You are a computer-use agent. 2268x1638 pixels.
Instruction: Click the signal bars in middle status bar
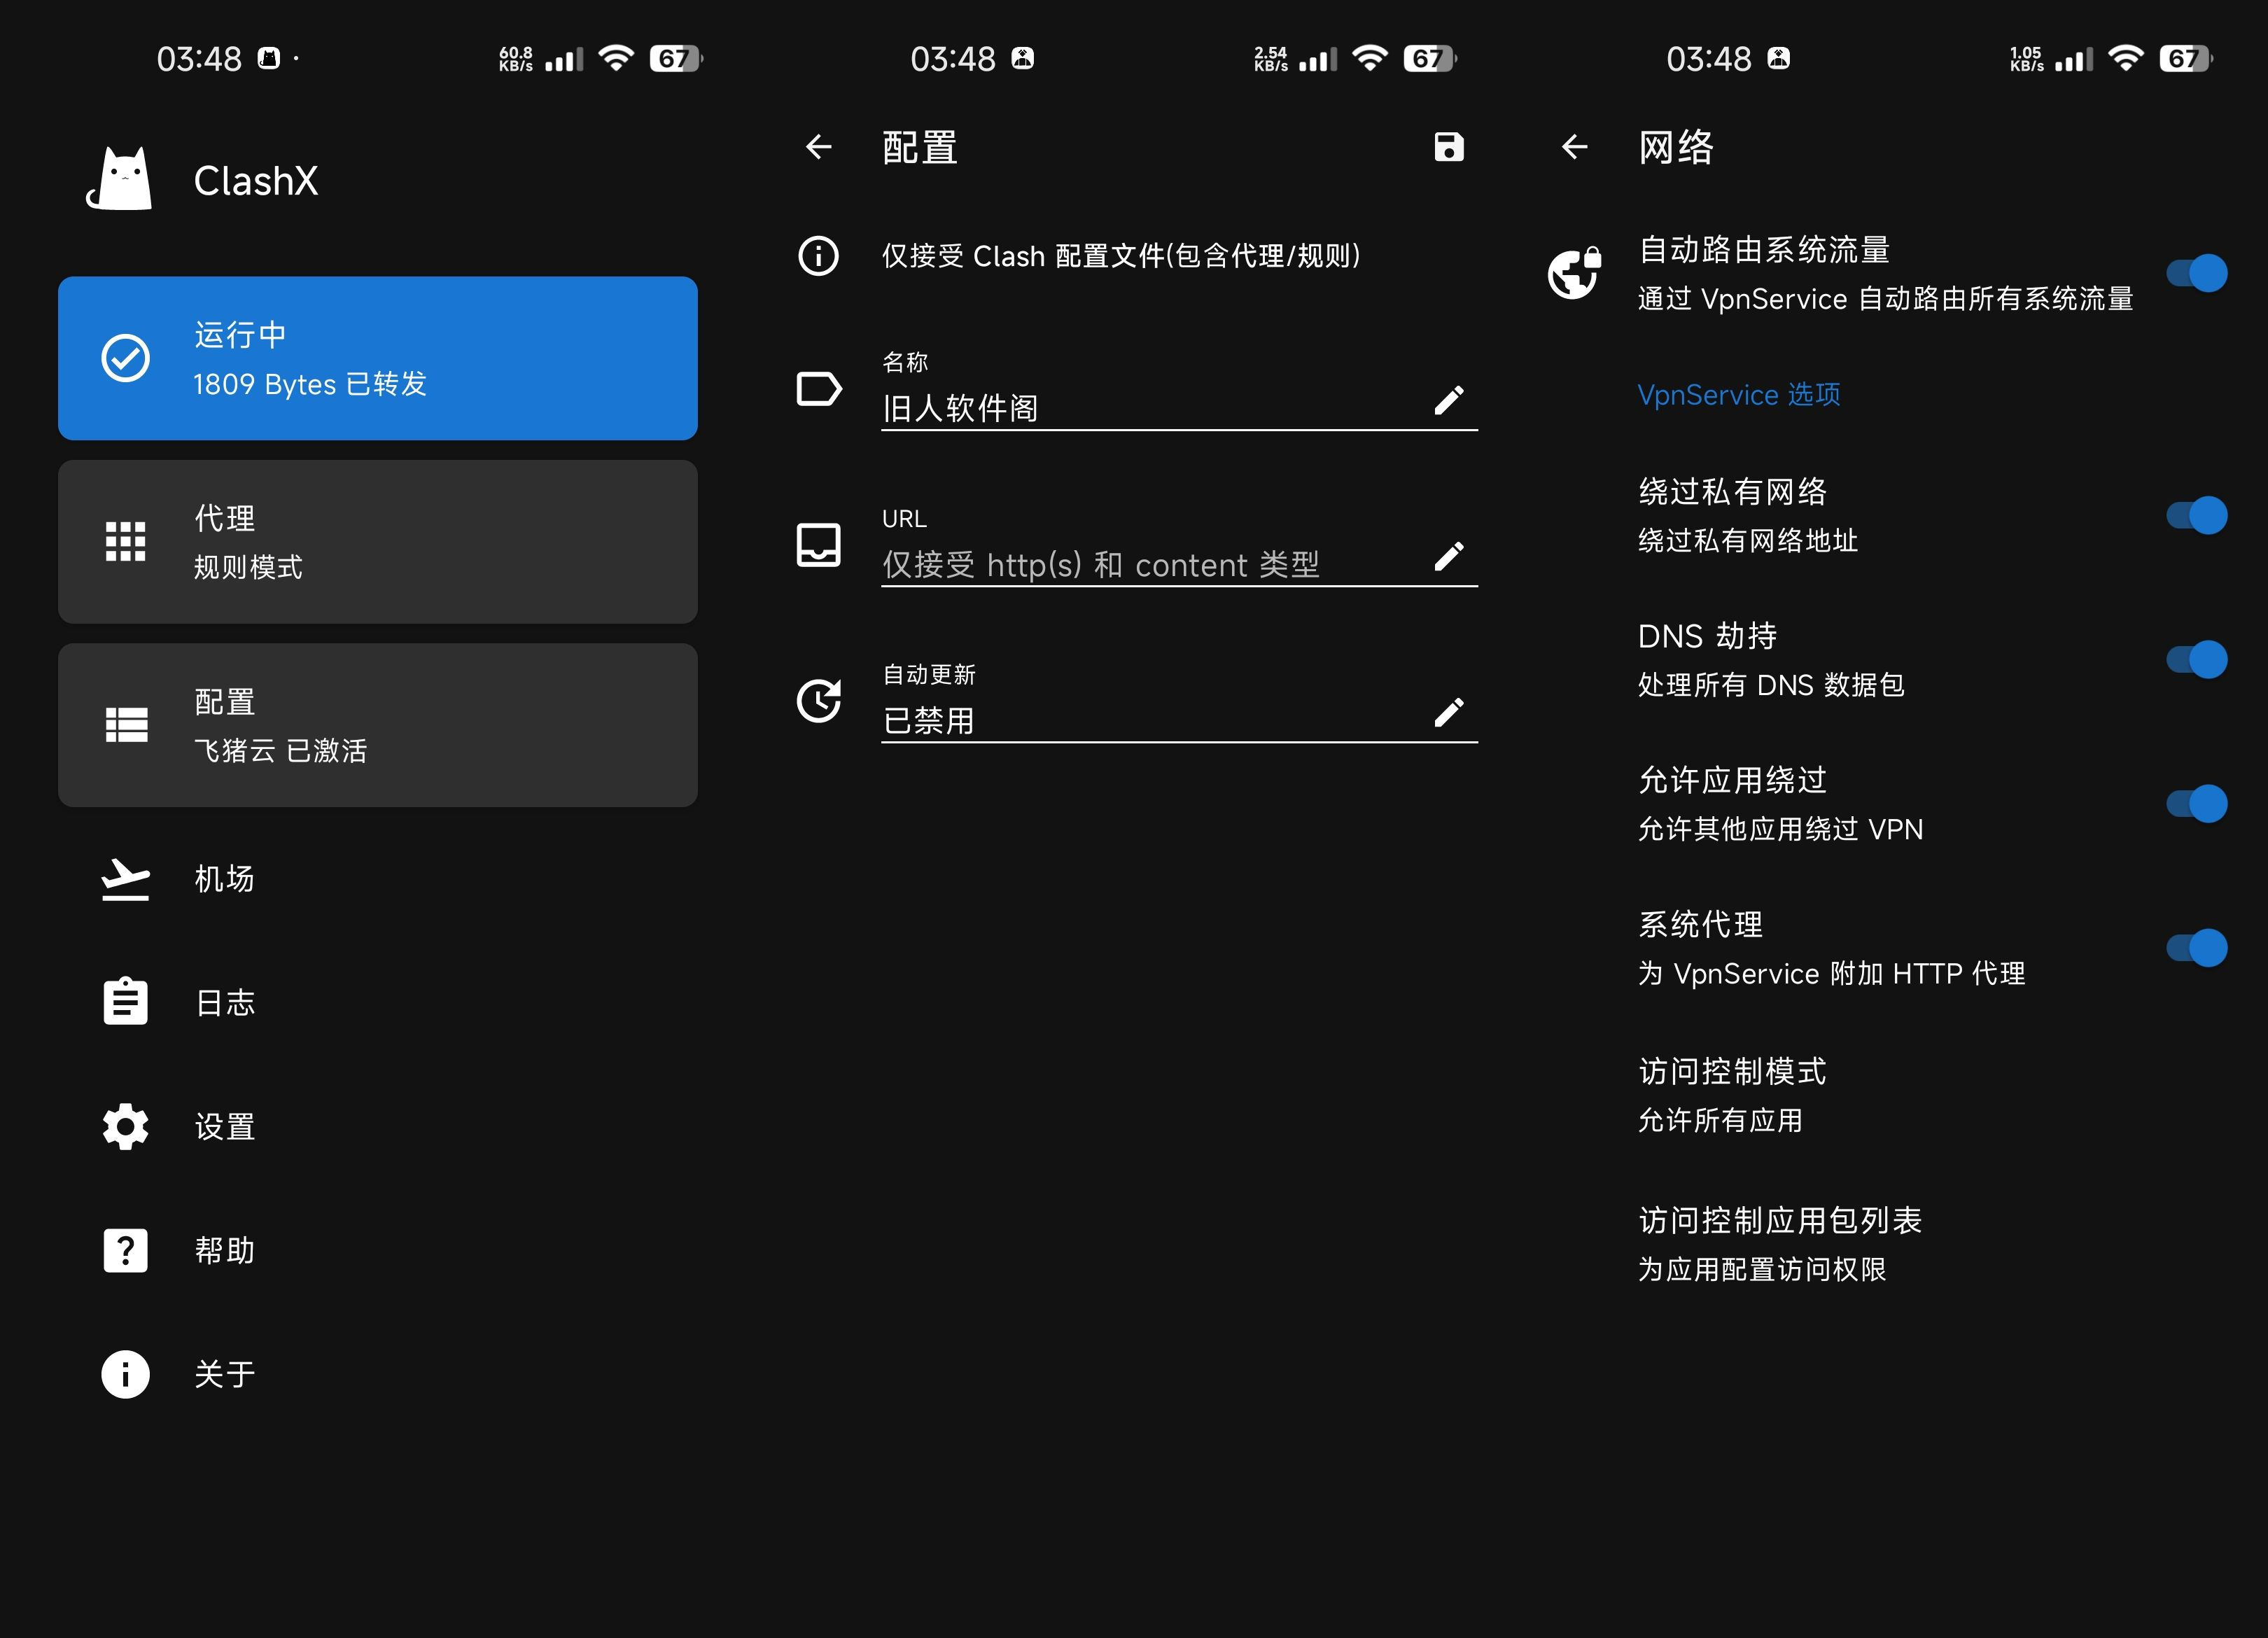pyautogui.click(x=1318, y=59)
